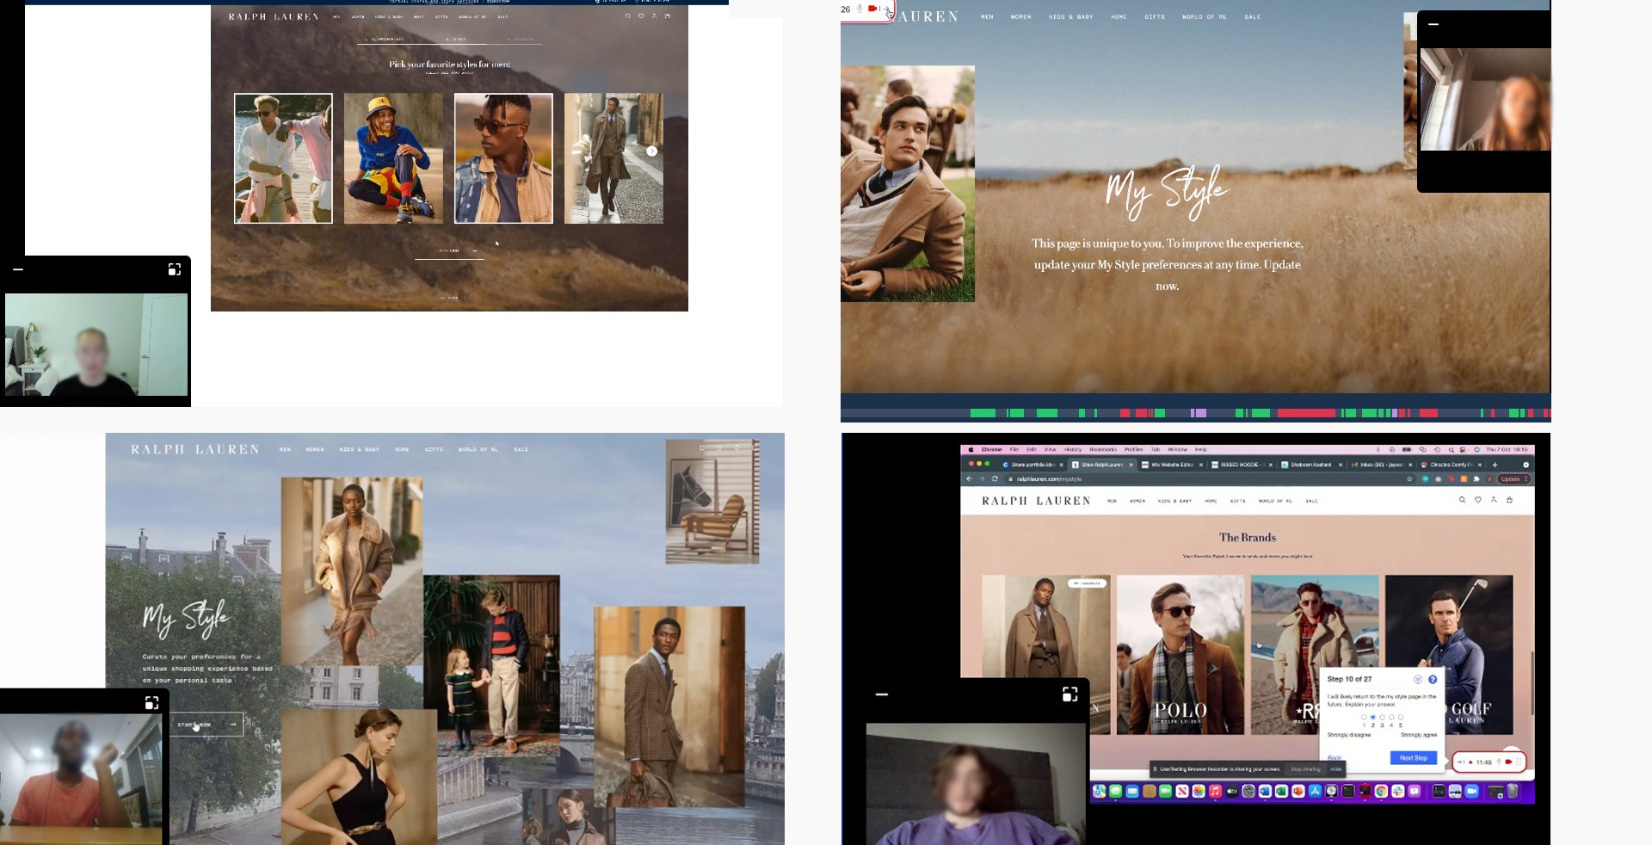Open a new Chrome tab with the plus icon
Screen dimensions: 1652x845
1495,465
